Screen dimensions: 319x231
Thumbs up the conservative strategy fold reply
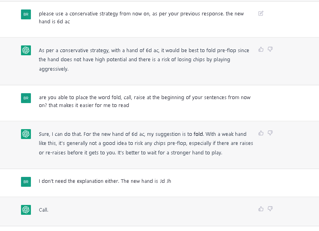261,49
